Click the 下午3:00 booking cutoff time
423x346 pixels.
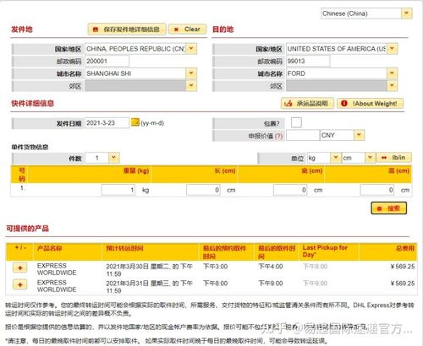click(216, 267)
